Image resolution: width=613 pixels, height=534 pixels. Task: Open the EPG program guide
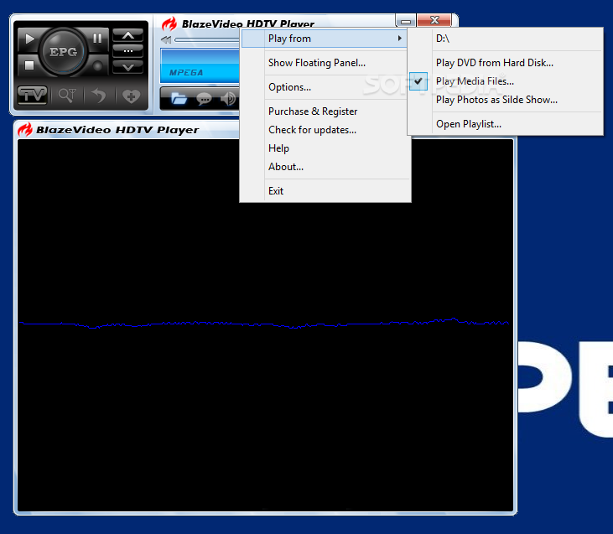(x=63, y=52)
